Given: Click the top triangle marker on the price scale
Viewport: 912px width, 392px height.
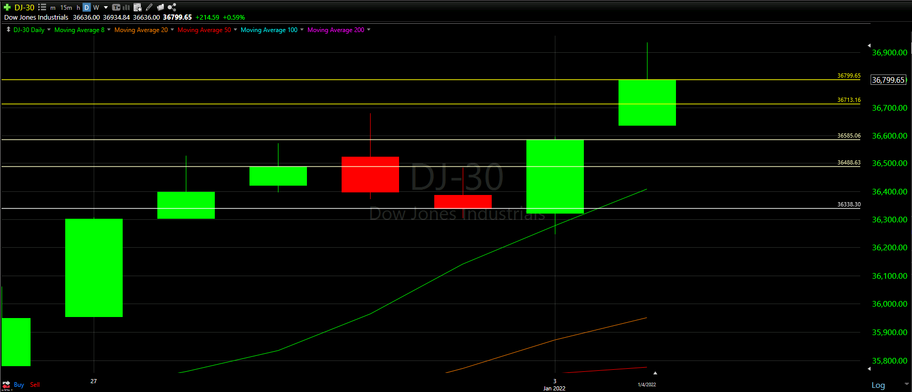Looking at the screenshot, I should click(869, 46).
